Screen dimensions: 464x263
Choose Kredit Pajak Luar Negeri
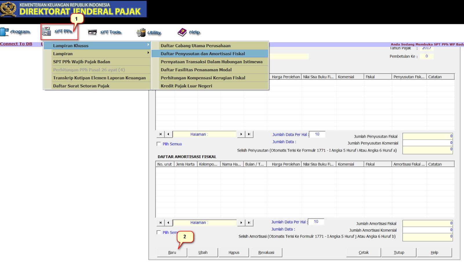[x=210, y=86]
